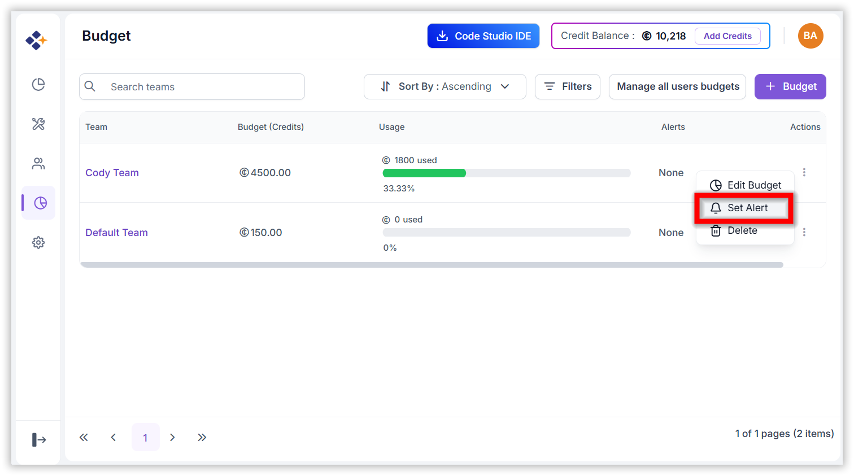Click the Usage column header

click(391, 127)
